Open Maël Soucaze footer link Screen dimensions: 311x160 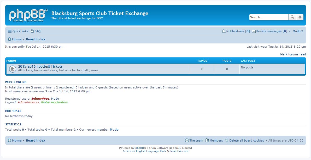179,151
